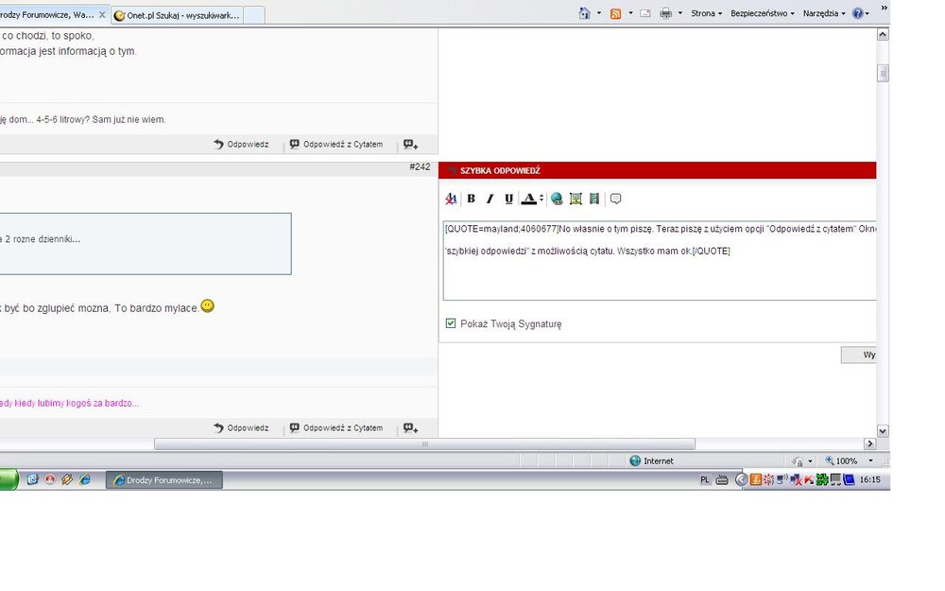945x591 pixels.
Task: Toggle bold formatting in quick reply
Action: [471, 199]
